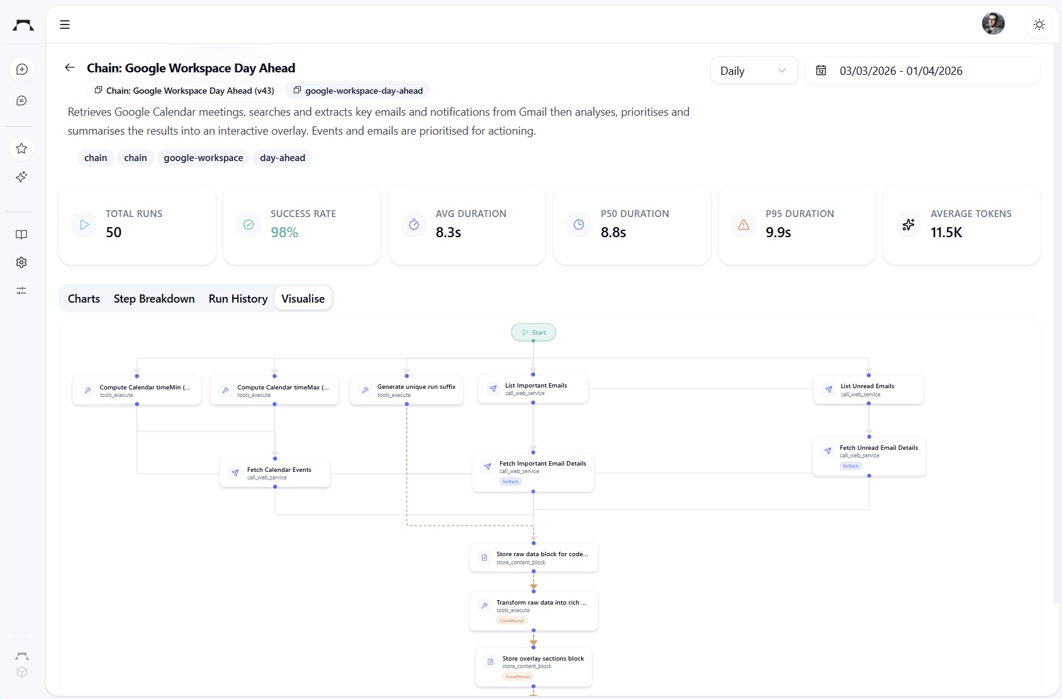The width and height of the screenshot is (1062, 699).
Task: Click the cube icon at sidebar bottom
Action: pyautogui.click(x=22, y=672)
